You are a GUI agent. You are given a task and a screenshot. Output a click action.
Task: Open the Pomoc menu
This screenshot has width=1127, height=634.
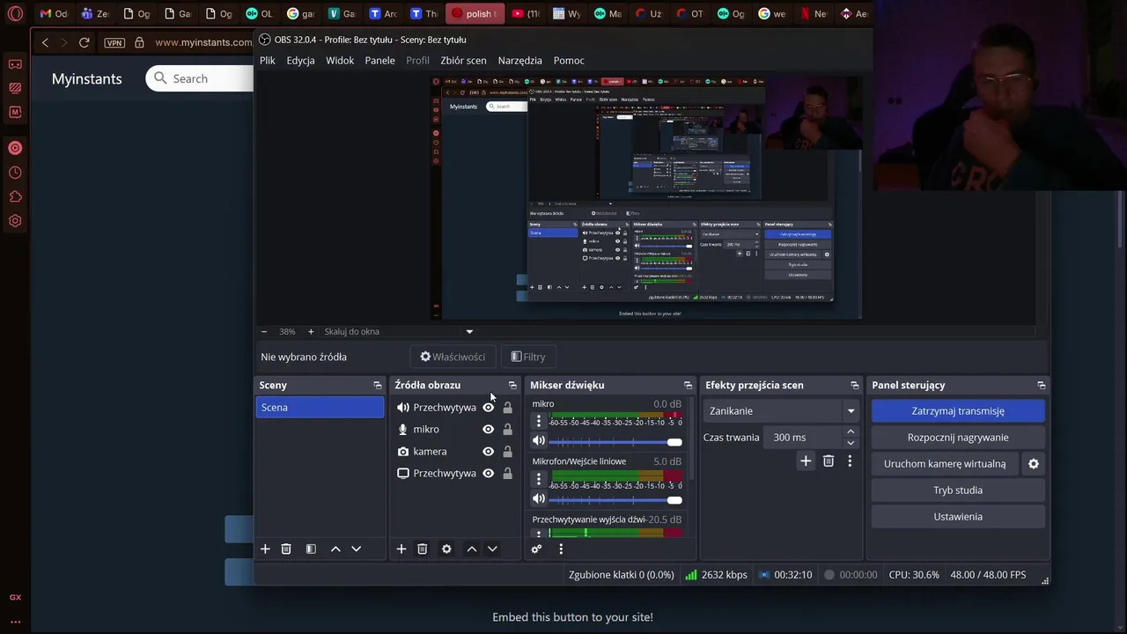pos(569,61)
